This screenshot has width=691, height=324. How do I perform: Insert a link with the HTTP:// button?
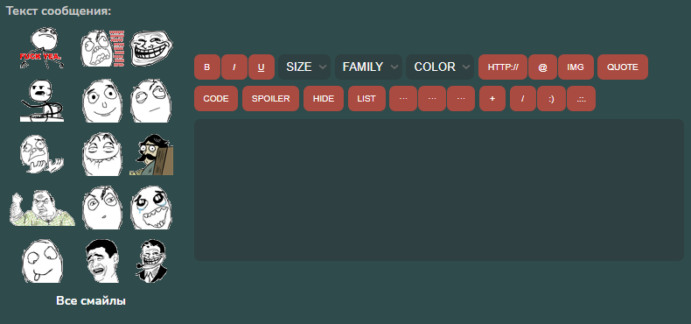pos(503,67)
